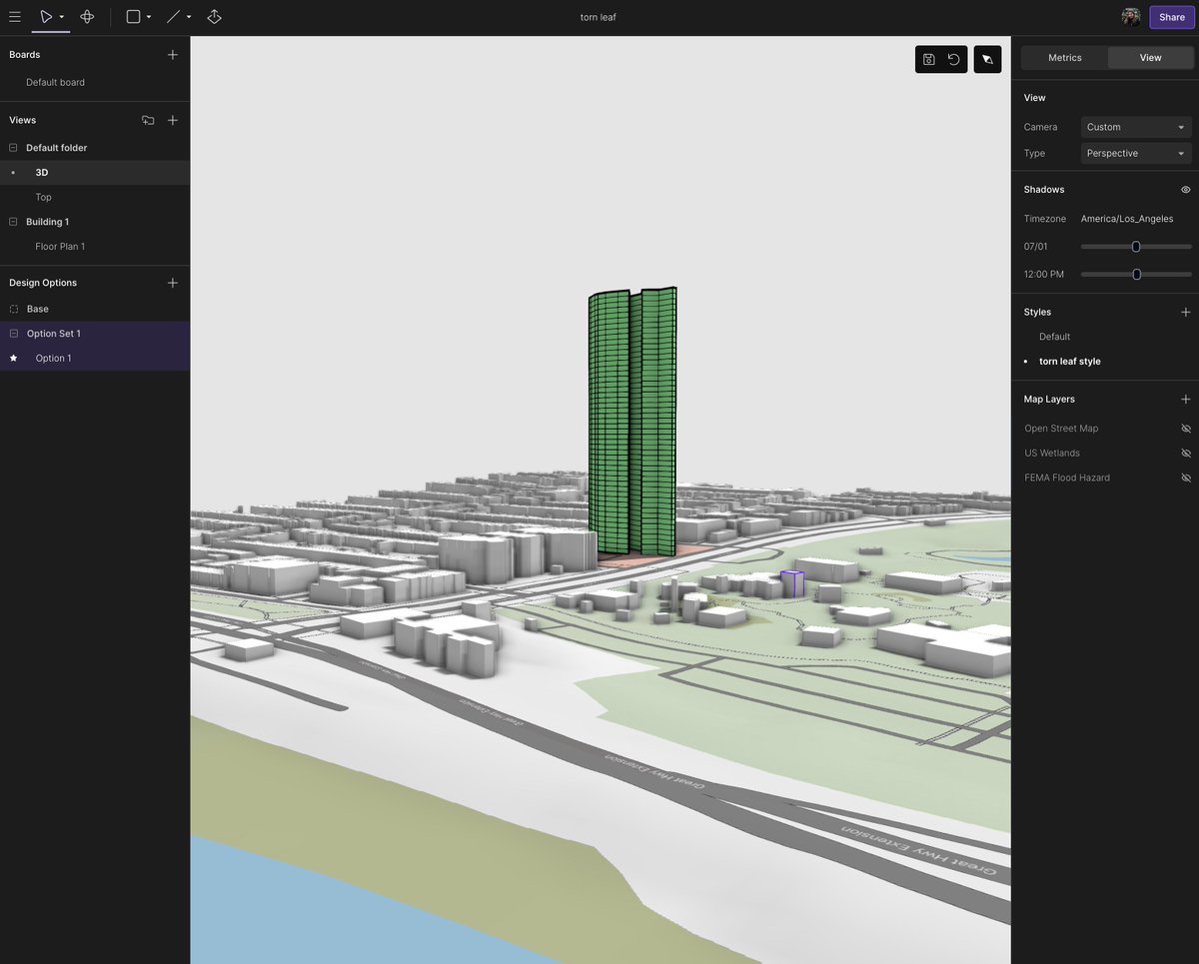Viewport: 1199px width, 964px height.
Task: Select the Base design option
Action: tap(95, 309)
